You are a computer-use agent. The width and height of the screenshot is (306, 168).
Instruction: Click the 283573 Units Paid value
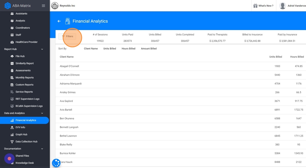[128, 41]
